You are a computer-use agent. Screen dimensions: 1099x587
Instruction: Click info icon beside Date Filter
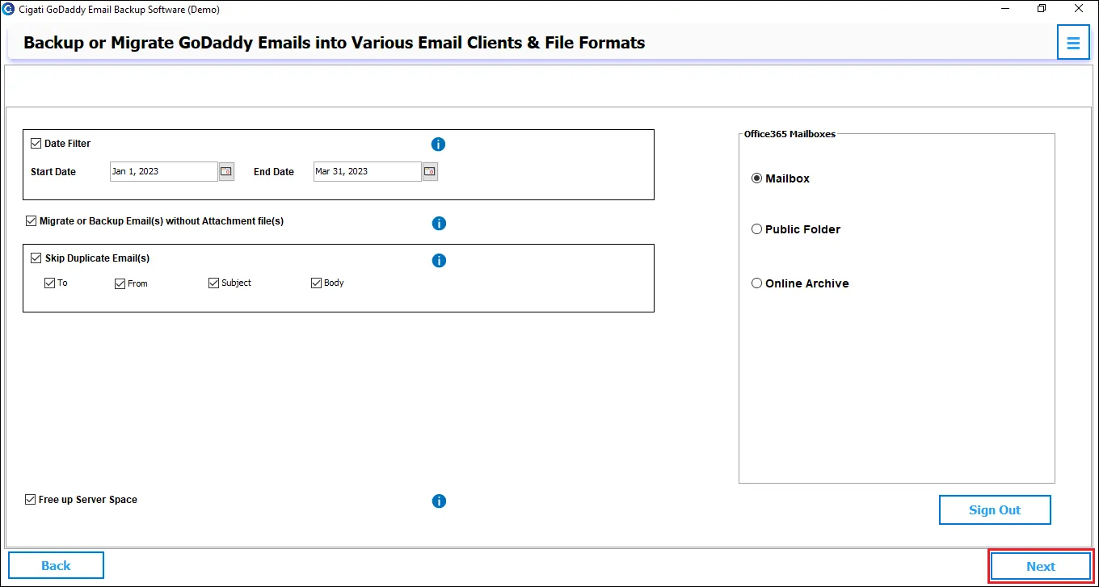[439, 145]
